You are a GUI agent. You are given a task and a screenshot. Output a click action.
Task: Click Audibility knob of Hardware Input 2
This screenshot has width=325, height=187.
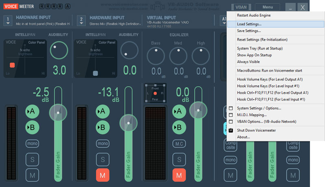[129, 50]
